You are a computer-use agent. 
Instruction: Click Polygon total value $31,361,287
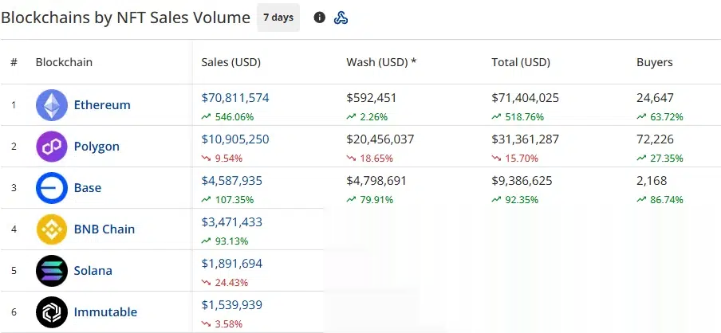point(525,139)
